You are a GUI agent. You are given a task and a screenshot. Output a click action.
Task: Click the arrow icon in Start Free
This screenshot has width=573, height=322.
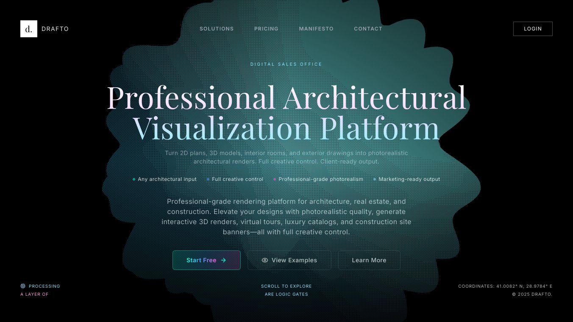(x=223, y=260)
